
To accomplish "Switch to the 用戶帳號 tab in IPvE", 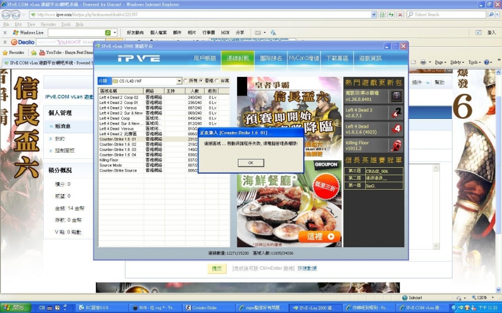I will [205, 58].
